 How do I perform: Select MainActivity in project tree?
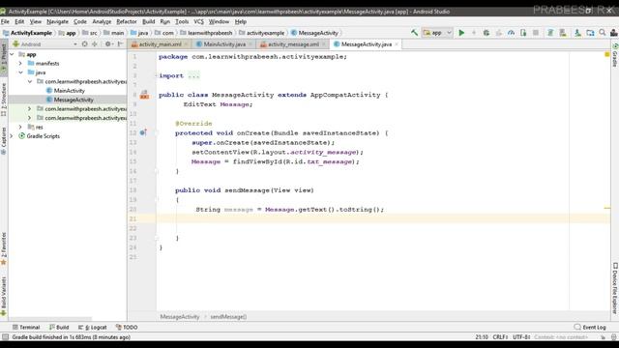[x=69, y=91]
